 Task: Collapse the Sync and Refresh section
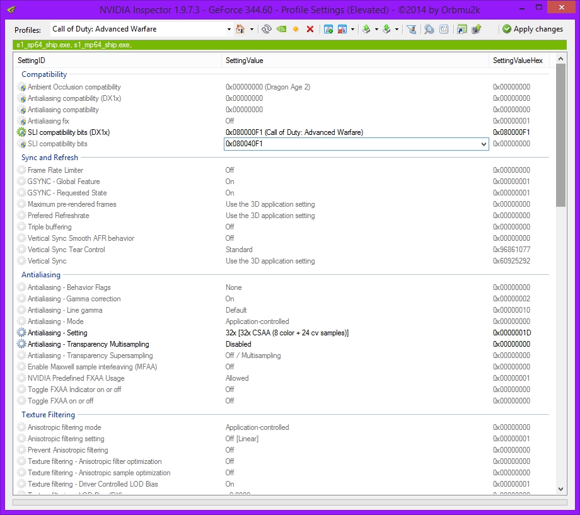point(50,158)
